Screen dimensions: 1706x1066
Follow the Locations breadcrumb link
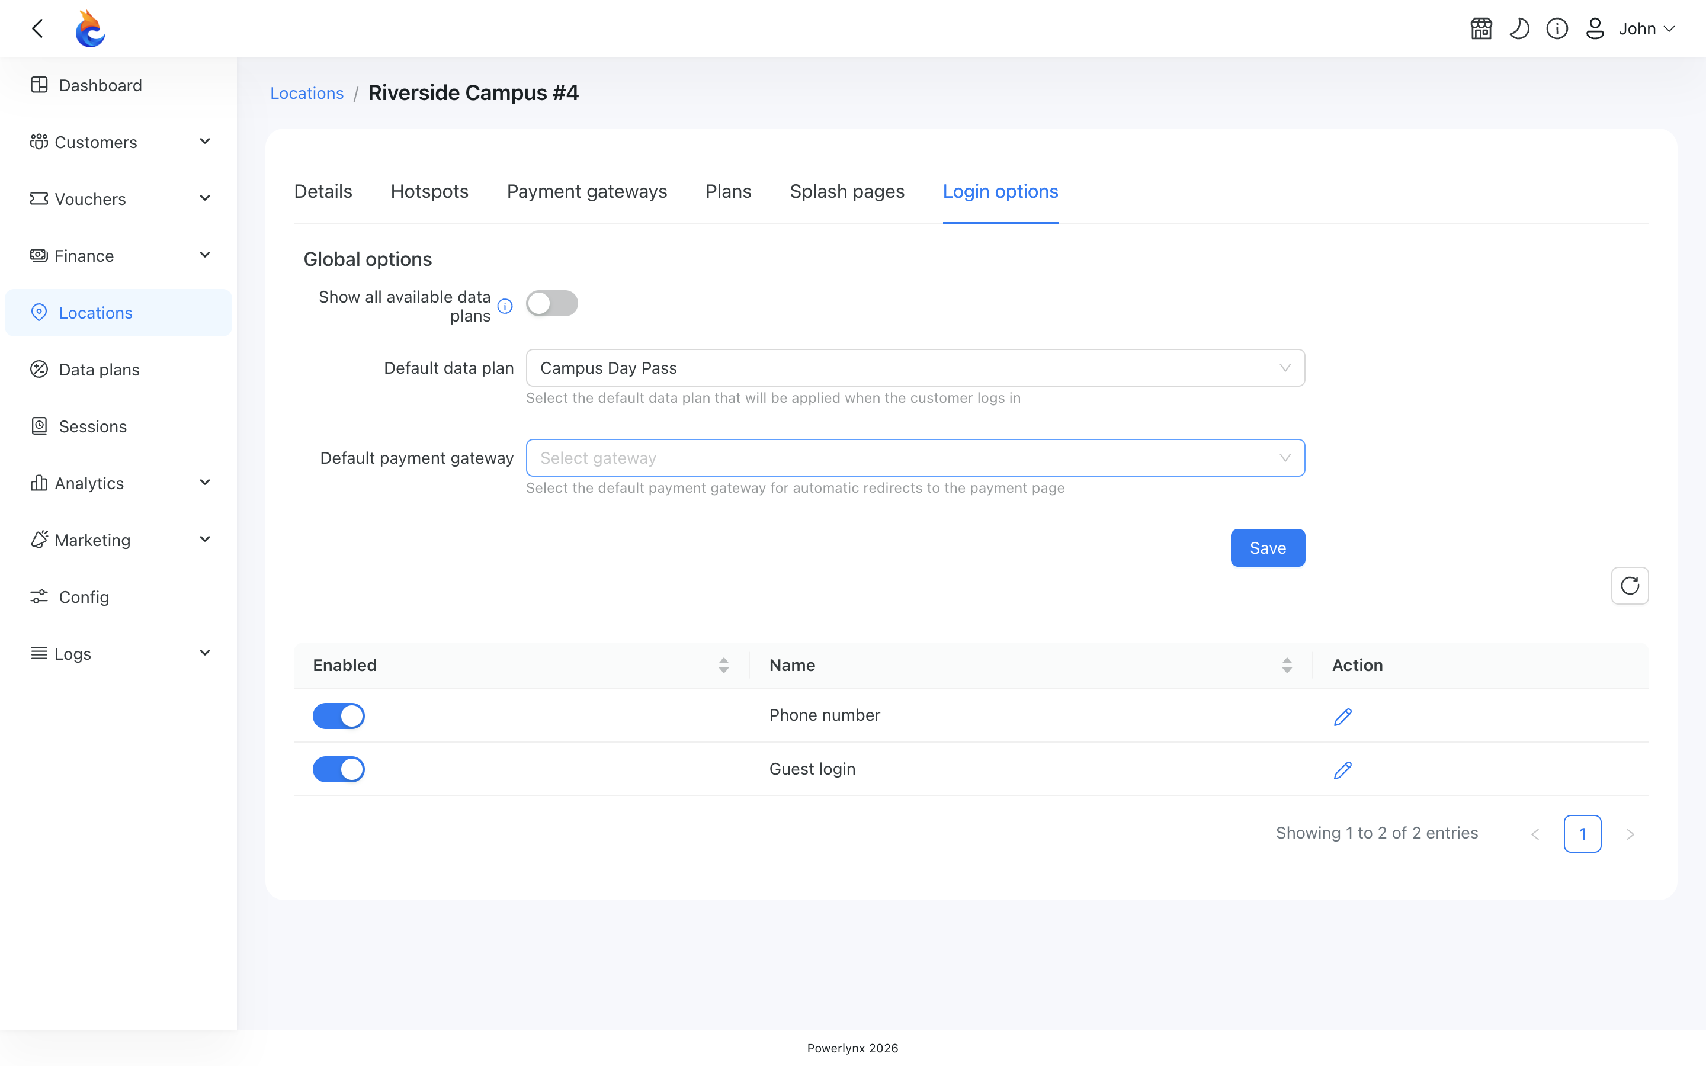coord(307,93)
